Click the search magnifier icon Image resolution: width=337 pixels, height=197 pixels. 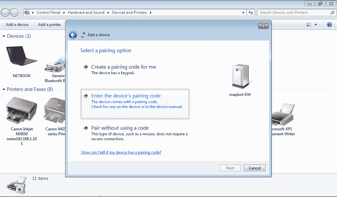(332, 13)
